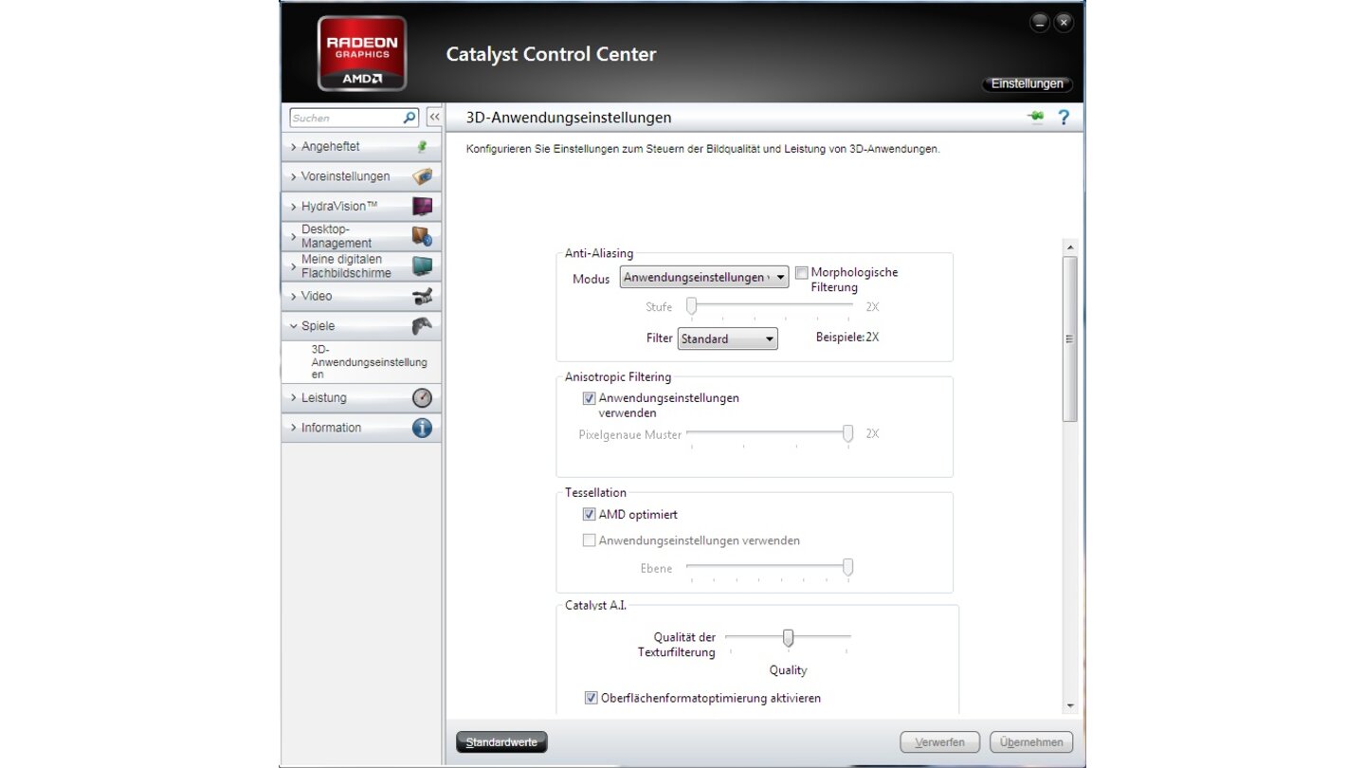This screenshot has height=768, width=1365.
Task: Click the Verwerfen button
Action: (939, 742)
